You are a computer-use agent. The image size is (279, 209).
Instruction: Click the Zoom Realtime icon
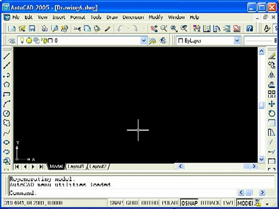coord(164,28)
